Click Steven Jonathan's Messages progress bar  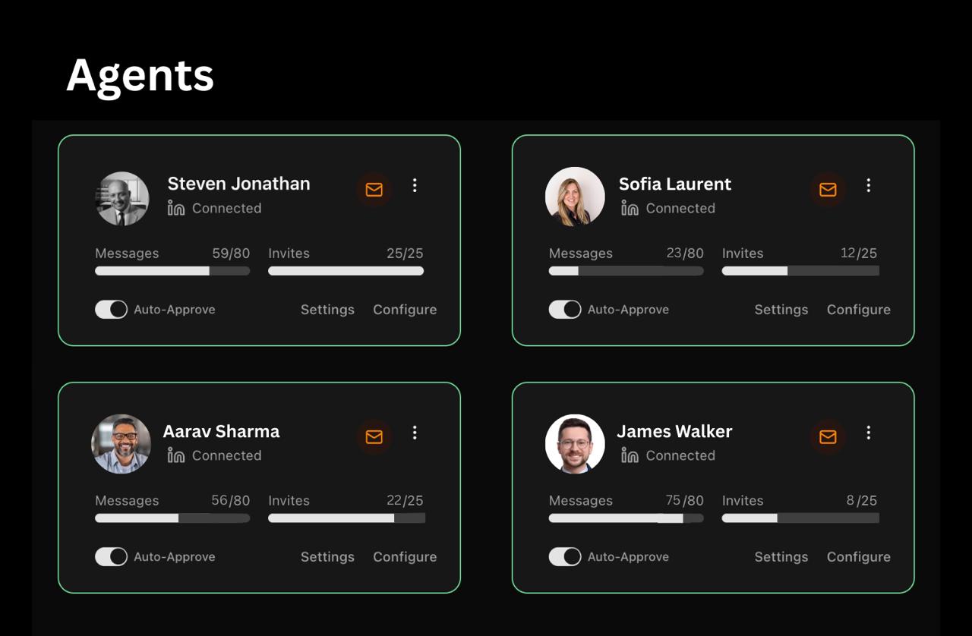coord(172,271)
